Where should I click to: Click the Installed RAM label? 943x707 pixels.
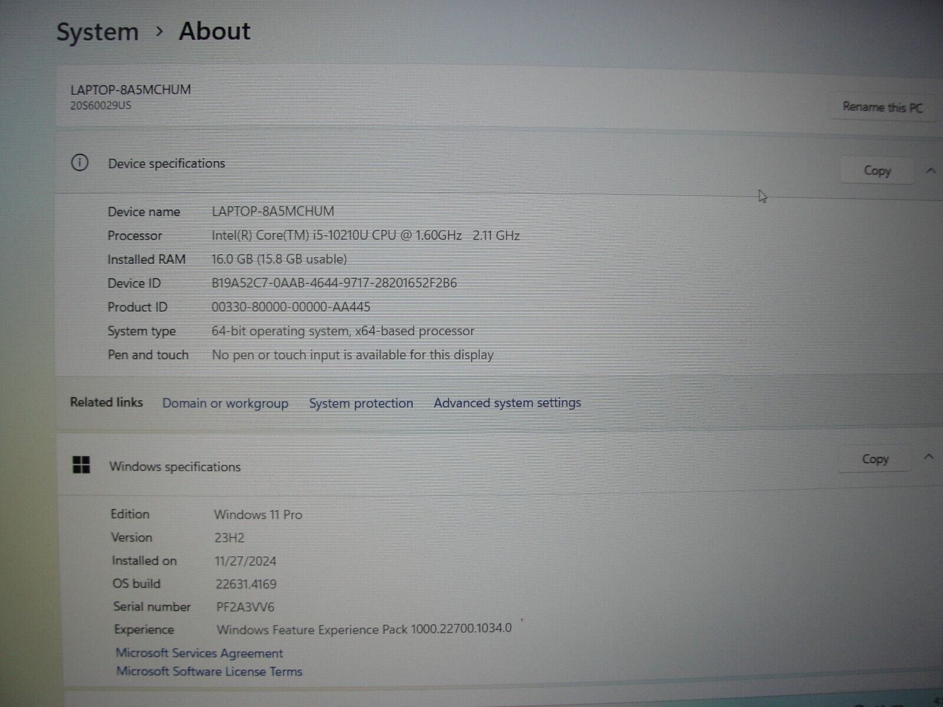[x=146, y=259]
